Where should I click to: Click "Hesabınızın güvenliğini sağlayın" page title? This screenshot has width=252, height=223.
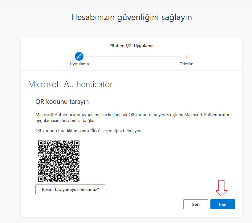click(132, 17)
